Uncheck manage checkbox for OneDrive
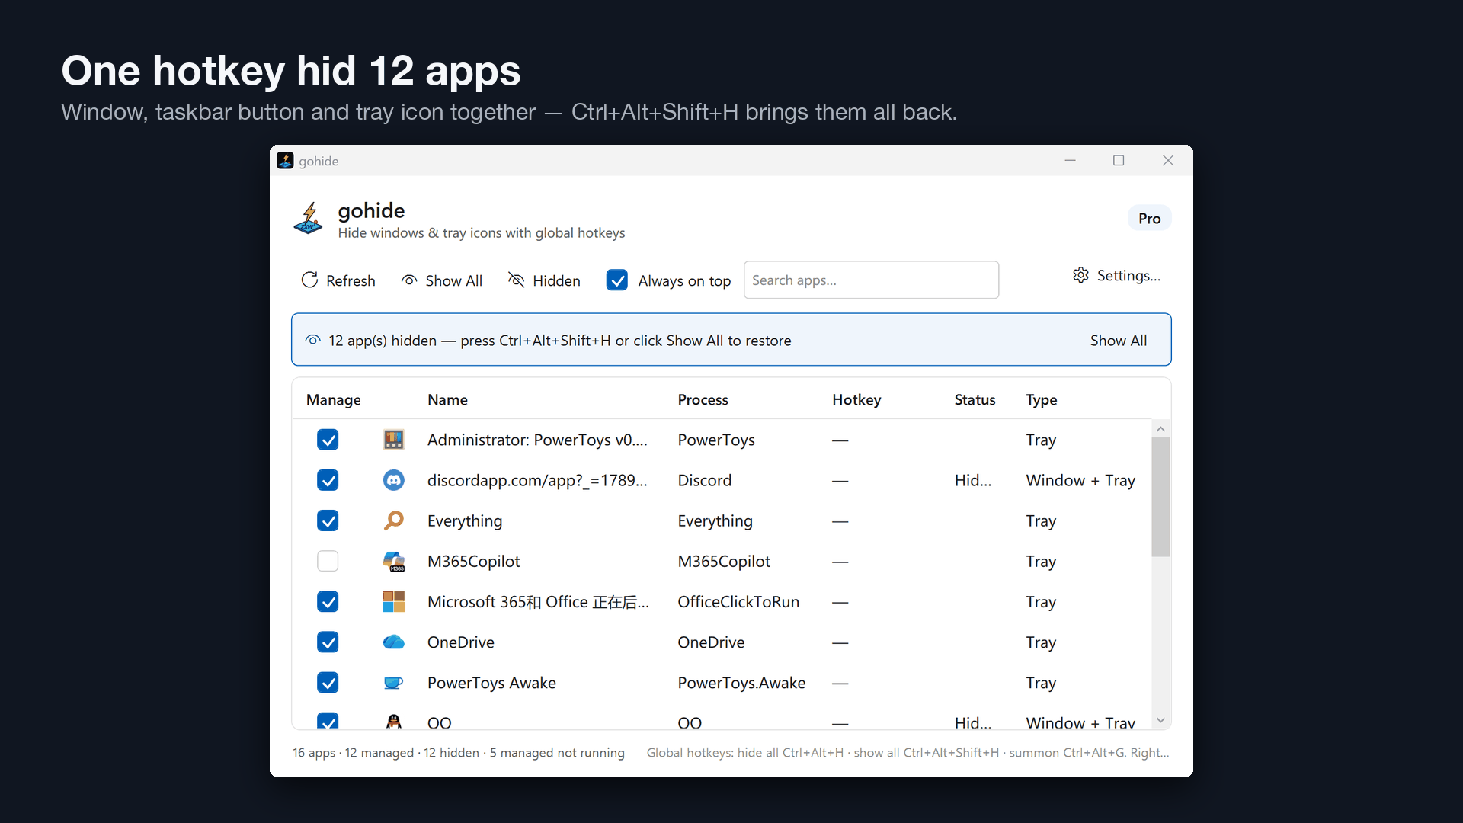 tap(328, 642)
